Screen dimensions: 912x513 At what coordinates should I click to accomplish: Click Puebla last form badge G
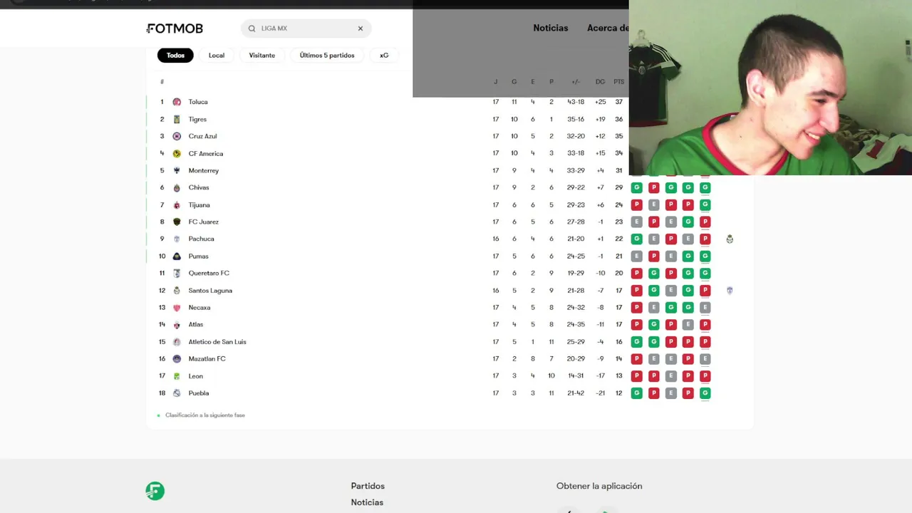coord(705,393)
